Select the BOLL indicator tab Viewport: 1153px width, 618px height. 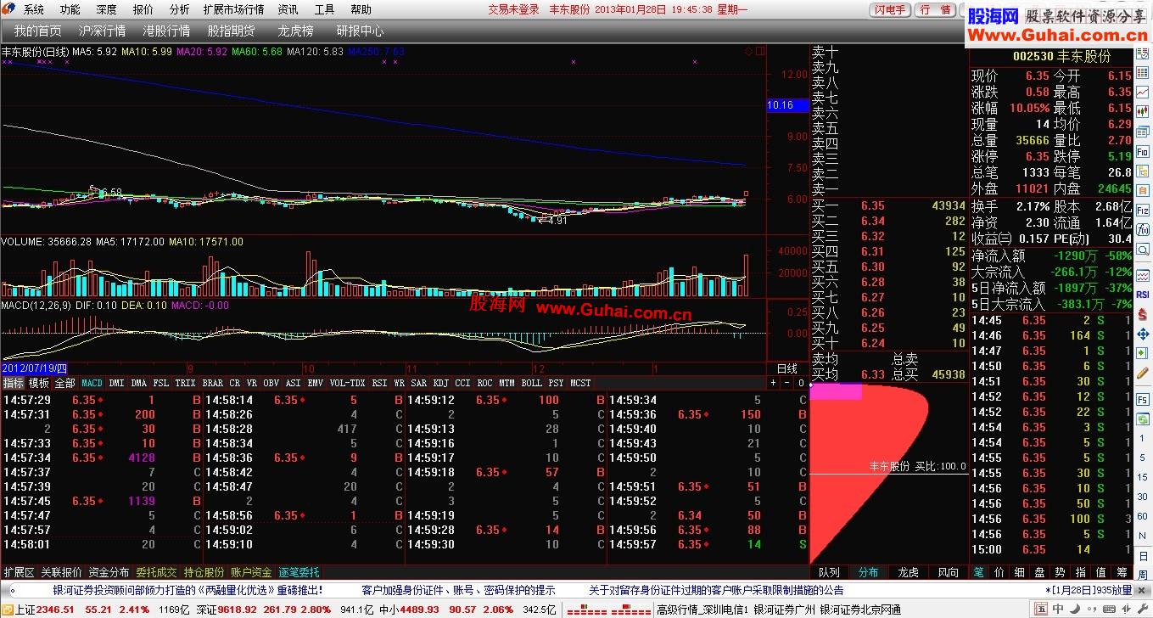click(x=531, y=384)
